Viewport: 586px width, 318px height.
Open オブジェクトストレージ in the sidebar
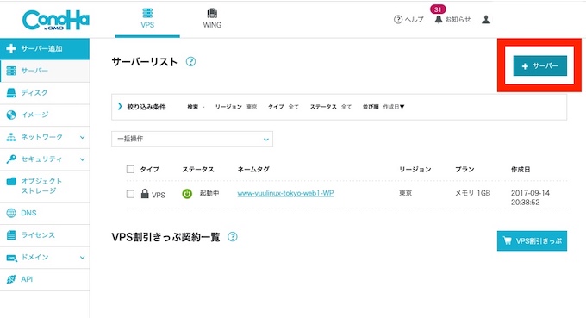pos(45,186)
